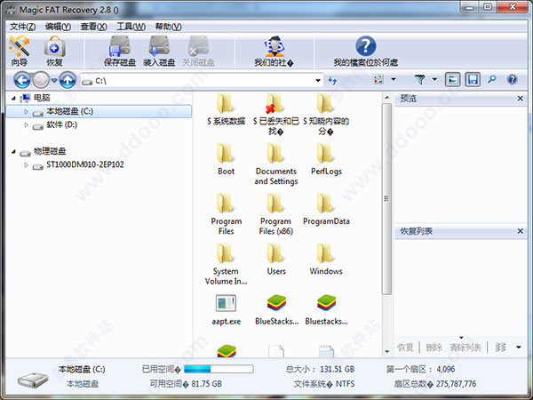Select the $ 知晓内容的分 folder
This screenshot has width=533, height=400.
click(x=326, y=115)
